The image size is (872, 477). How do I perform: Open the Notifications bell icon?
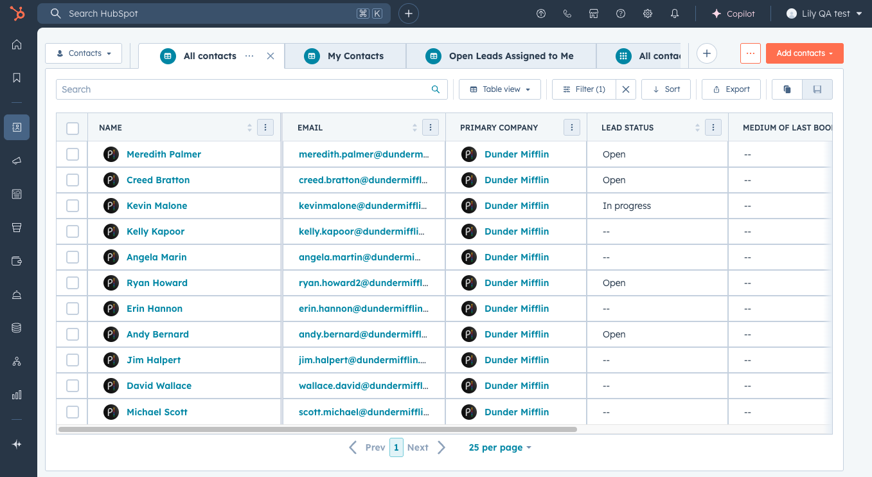coord(675,14)
